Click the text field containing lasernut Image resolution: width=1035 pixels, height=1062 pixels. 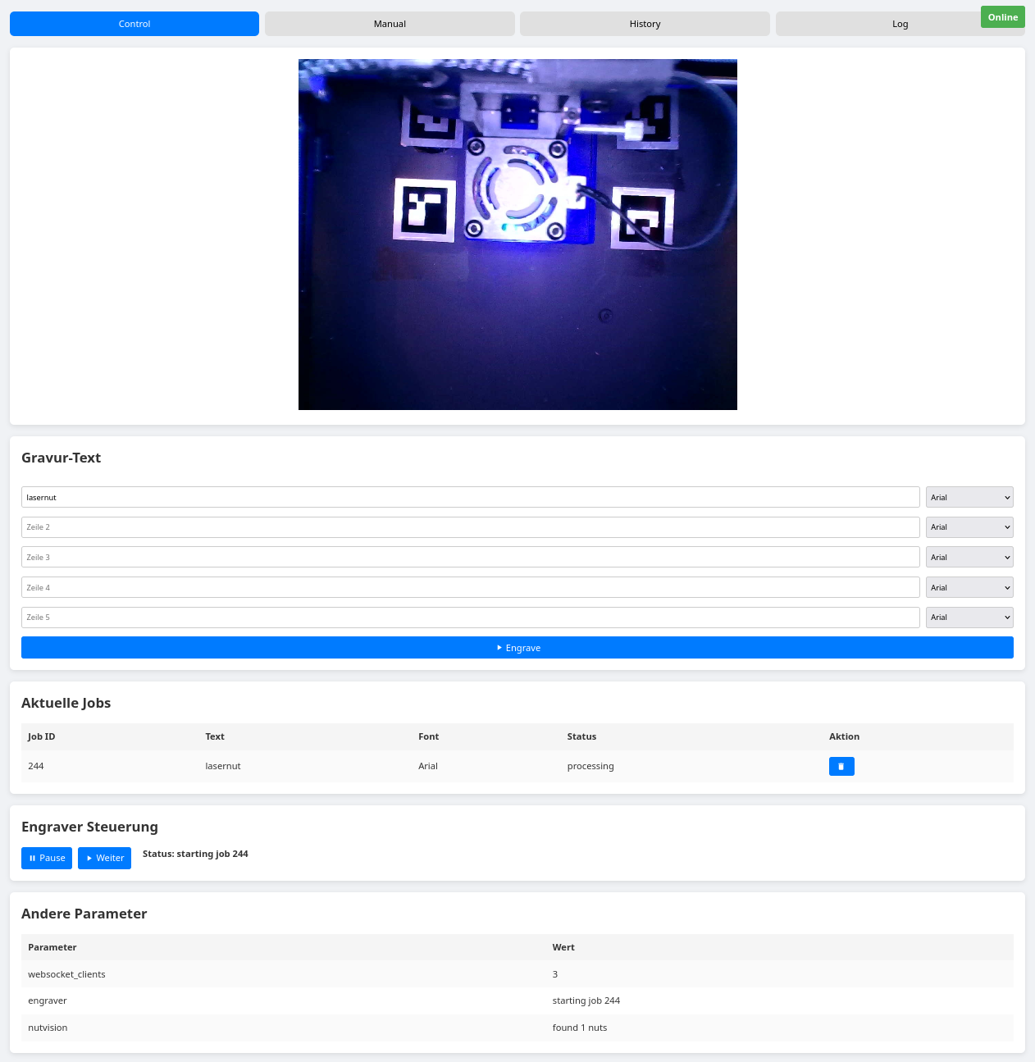470,497
